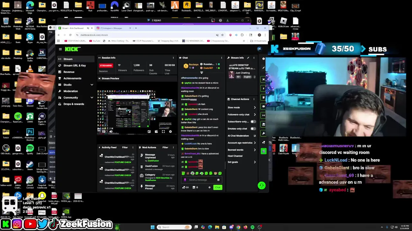Switch the stream preview to theater mode
The image size is (412, 231).
156,131
